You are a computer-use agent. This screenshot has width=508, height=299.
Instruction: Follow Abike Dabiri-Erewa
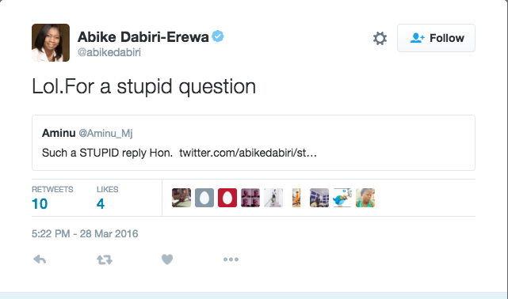pyautogui.click(x=436, y=38)
